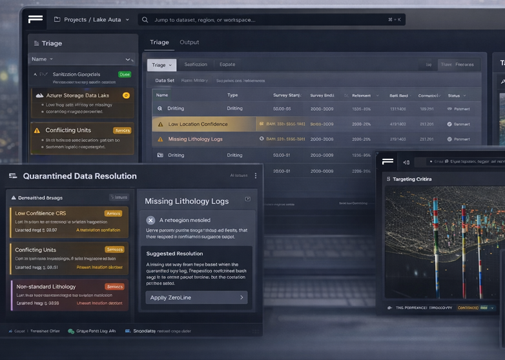Switch to the Triage main tab

160,42
